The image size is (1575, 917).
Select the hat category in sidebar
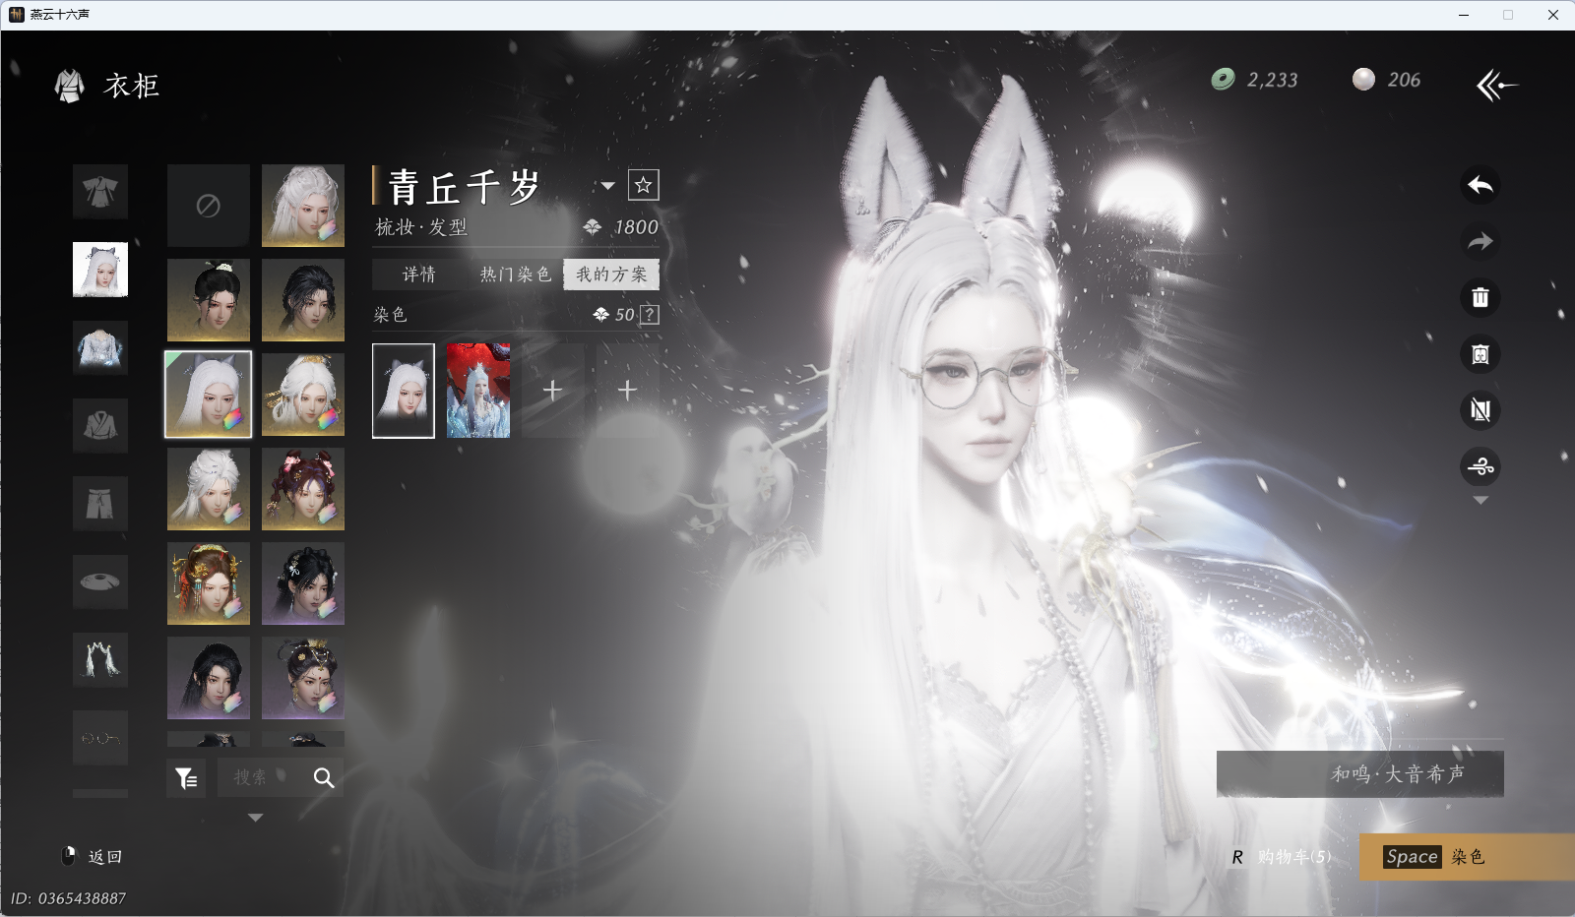tap(100, 581)
